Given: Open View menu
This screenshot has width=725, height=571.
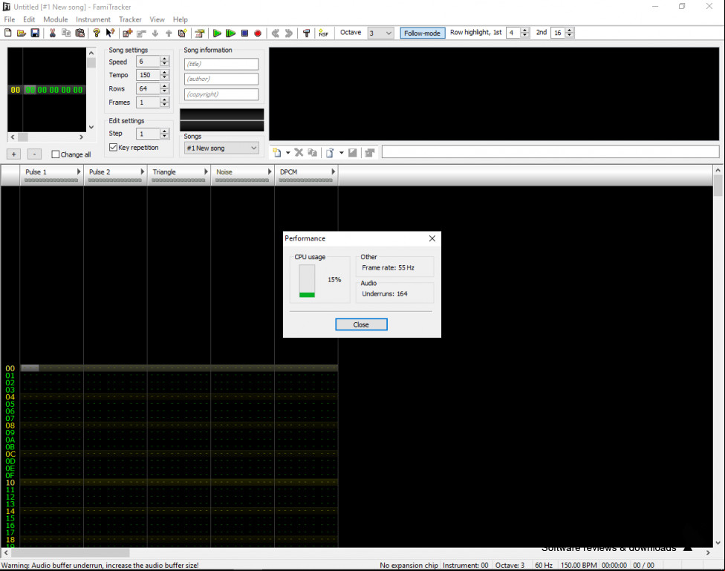Looking at the screenshot, I should 157,19.
